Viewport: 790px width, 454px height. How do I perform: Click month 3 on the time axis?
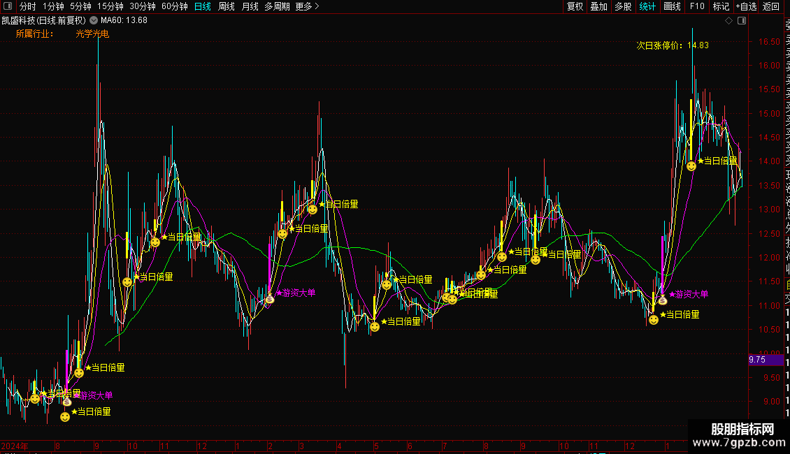(301, 446)
